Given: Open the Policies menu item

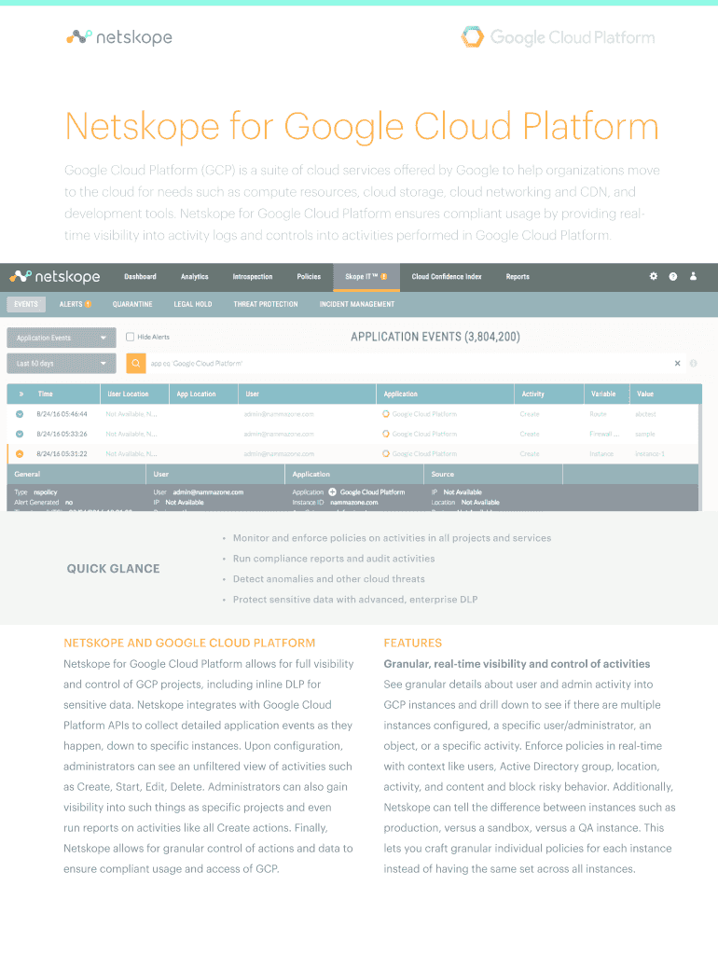Looking at the screenshot, I should click(x=309, y=276).
